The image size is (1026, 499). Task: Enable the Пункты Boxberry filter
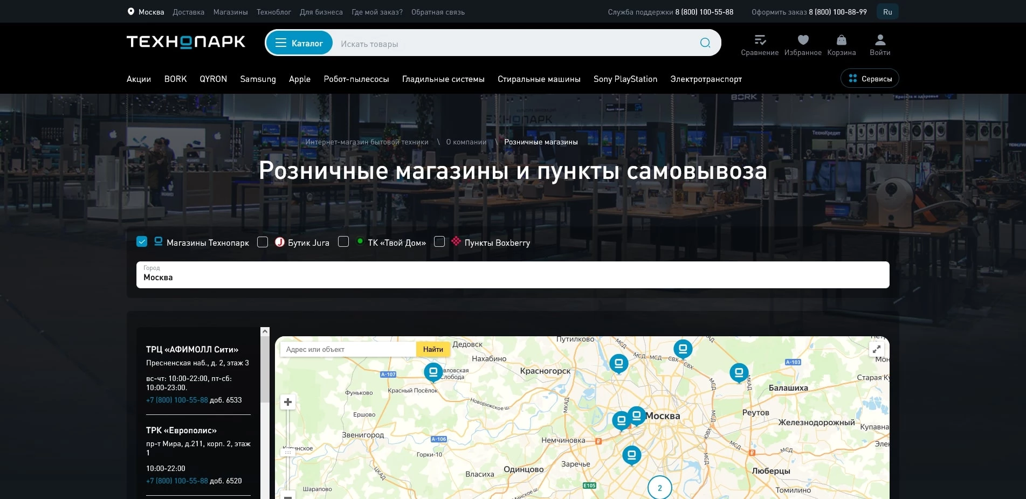(x=440, y=242)
